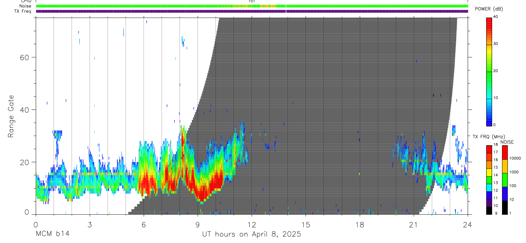Image resolution: width=526 pixels, height=243 pixels.
Task: Click the 21 hour axis label
Action: (x=414, y=225)
